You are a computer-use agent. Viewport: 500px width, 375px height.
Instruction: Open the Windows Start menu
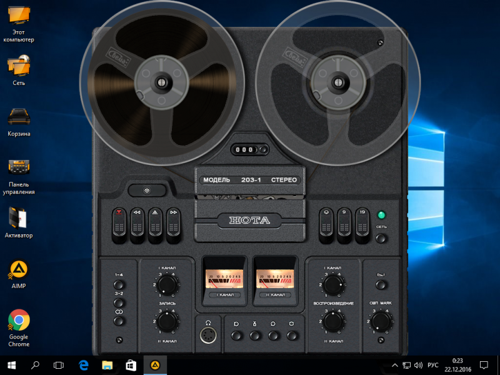(11, 365)
